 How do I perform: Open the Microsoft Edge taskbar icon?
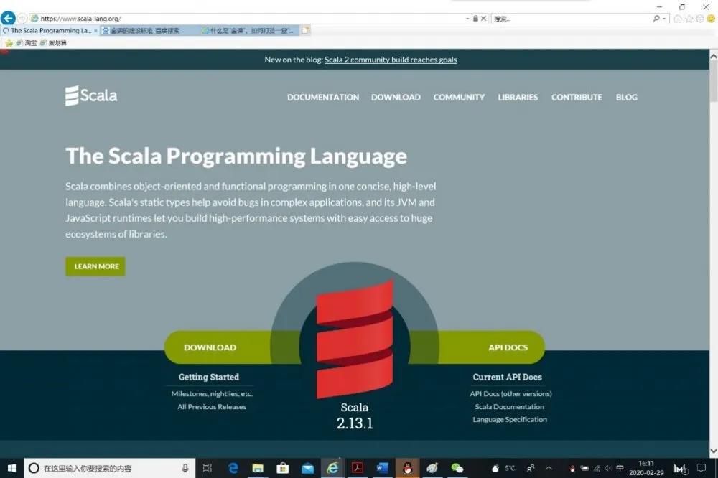(233, 468)
